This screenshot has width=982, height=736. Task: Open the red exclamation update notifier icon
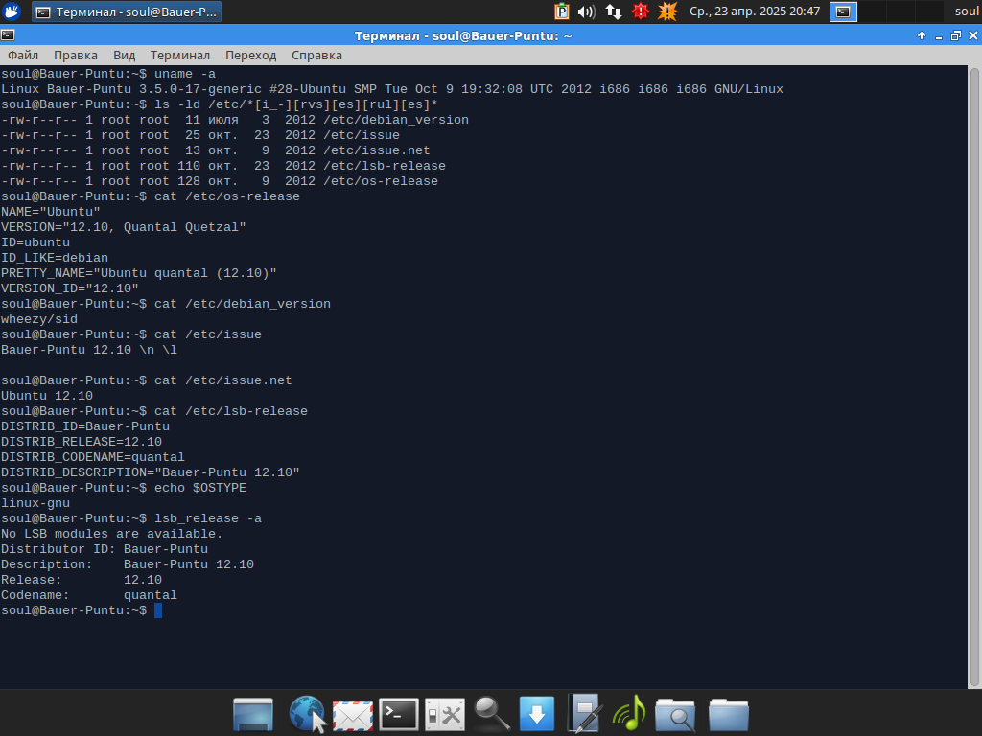[x=640, y=11]
